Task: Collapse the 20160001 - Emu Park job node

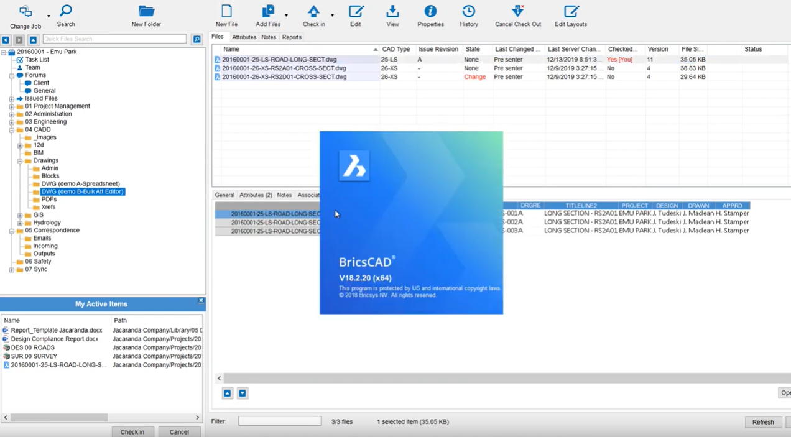Action: click(x=4, y=52)
